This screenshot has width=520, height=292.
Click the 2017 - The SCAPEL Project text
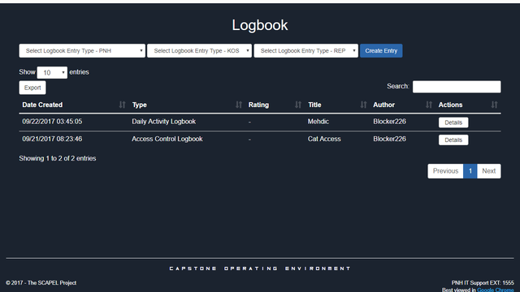pos(41,283)
